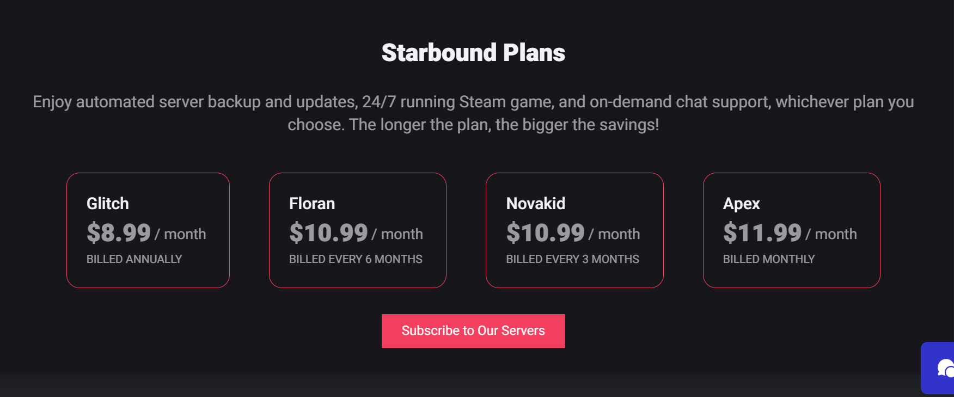Select the Glitch plan title

[x=108, y=204]
